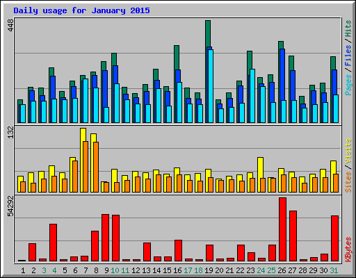Click day label 19 on the x-axis
This screenshot has height=278, width=356.
click(x=209, y=270)
